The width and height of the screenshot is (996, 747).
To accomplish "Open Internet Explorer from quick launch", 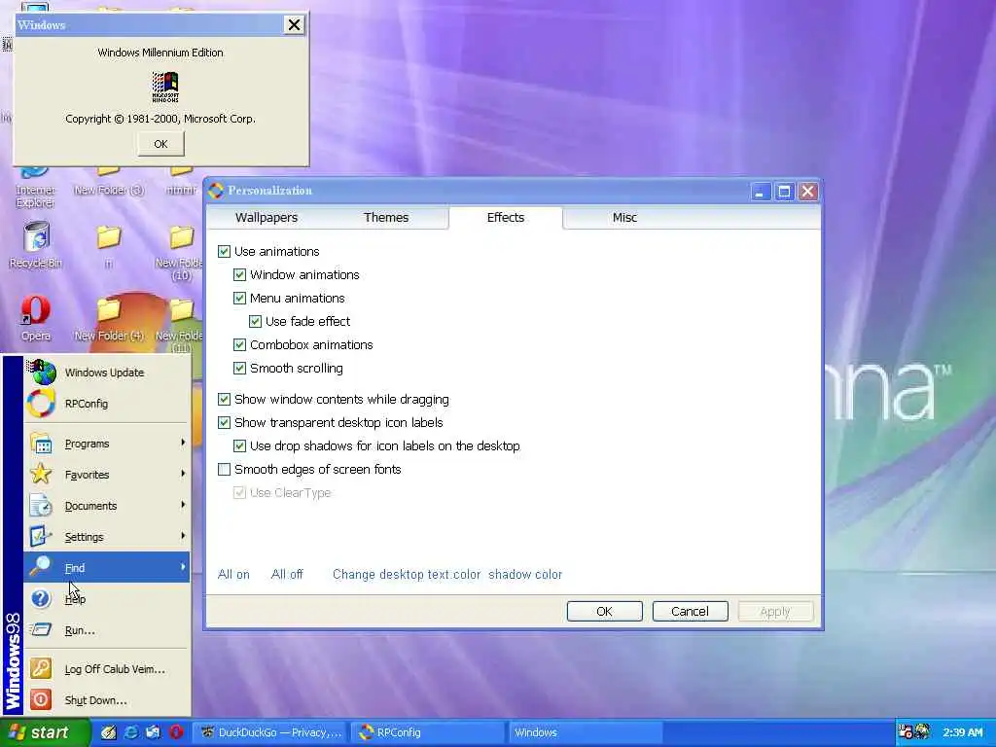I will click(x=131, y=732).
